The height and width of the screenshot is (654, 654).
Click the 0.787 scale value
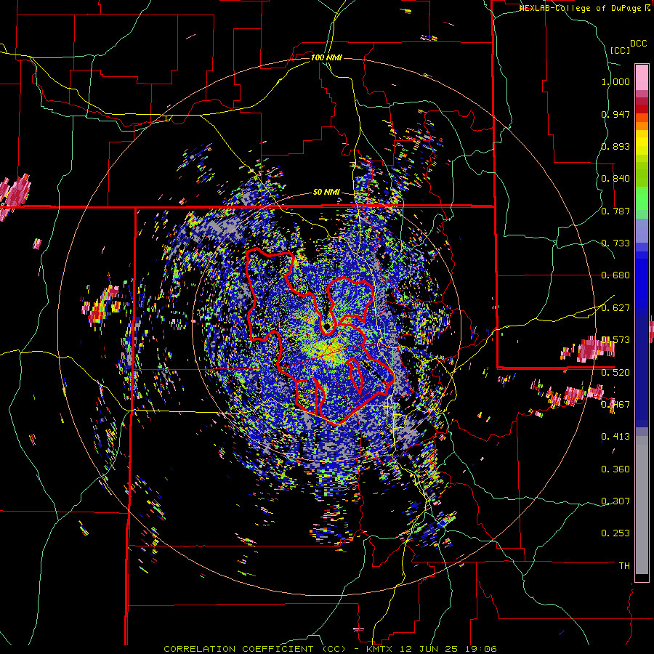click(615, 211)
